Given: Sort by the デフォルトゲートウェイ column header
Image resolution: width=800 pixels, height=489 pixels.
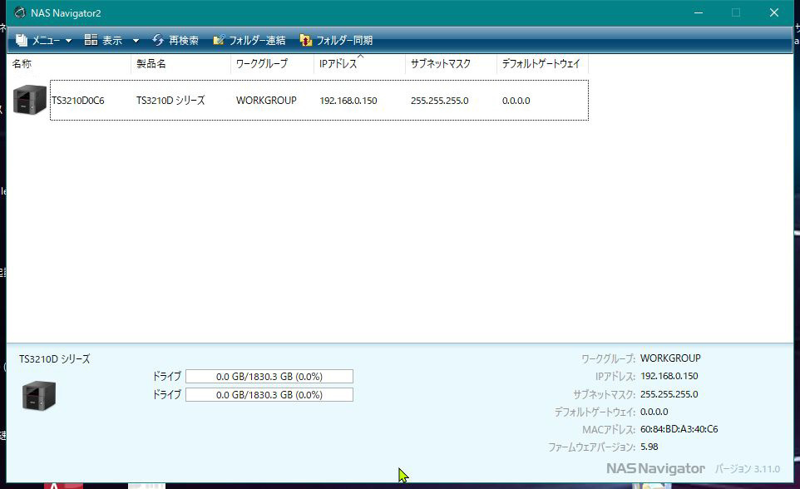Looking at the screenshot, I should point(542,64).
